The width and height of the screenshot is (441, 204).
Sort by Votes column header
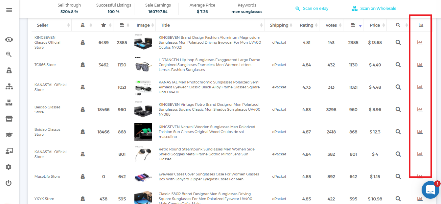[x=331, y=25]
